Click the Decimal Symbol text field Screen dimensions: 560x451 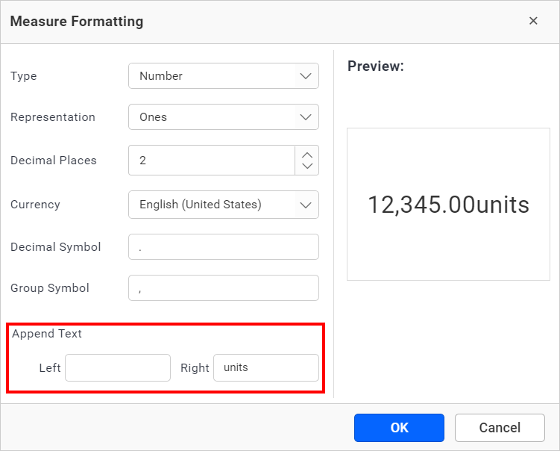click(x=223, y=247)
